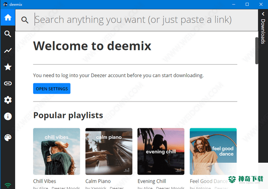Open the Calm Piano playlist cover

(109, 151)
